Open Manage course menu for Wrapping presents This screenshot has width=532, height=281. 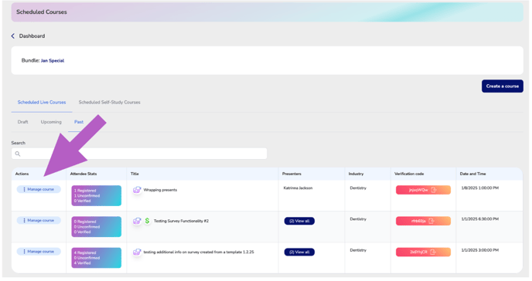point(39,189)
